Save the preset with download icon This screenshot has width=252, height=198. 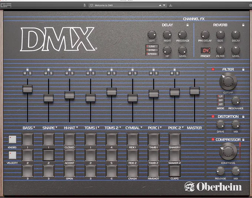[171, 5]
